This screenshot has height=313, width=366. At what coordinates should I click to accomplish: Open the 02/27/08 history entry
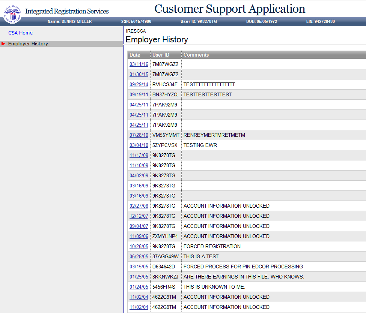point(139,206)
